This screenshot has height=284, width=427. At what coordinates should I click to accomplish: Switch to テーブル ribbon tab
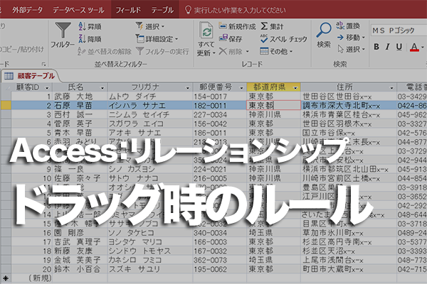coord(162,10)
